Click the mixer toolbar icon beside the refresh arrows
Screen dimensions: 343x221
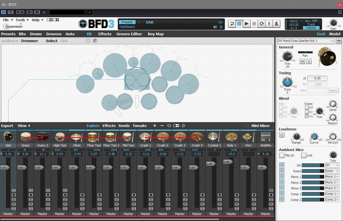pos(176,126)
